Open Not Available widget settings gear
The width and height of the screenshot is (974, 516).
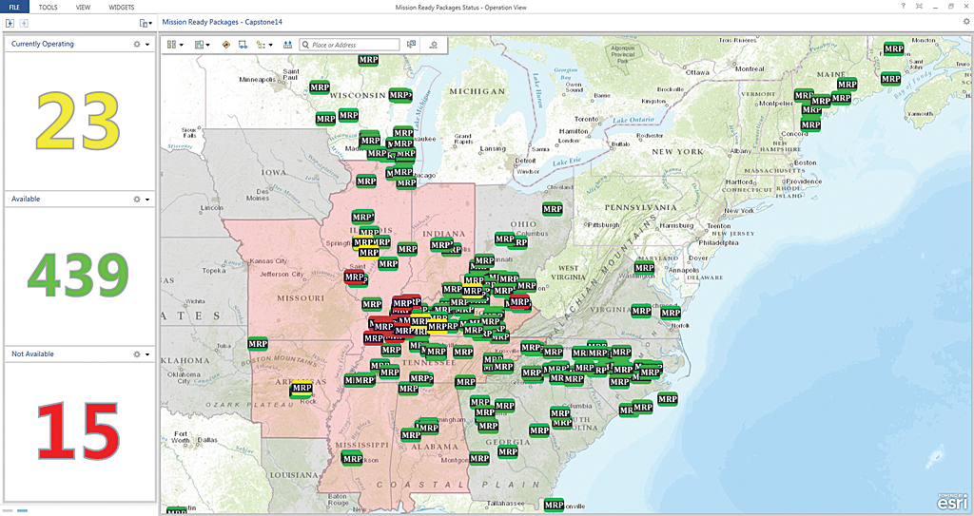coord(137,354)
